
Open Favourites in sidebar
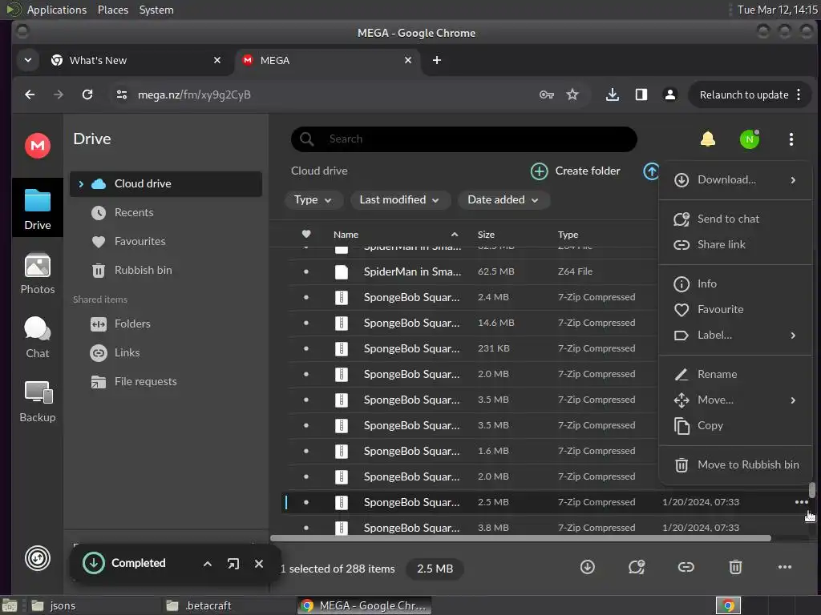pyautogui.click(x=165, y=242)
